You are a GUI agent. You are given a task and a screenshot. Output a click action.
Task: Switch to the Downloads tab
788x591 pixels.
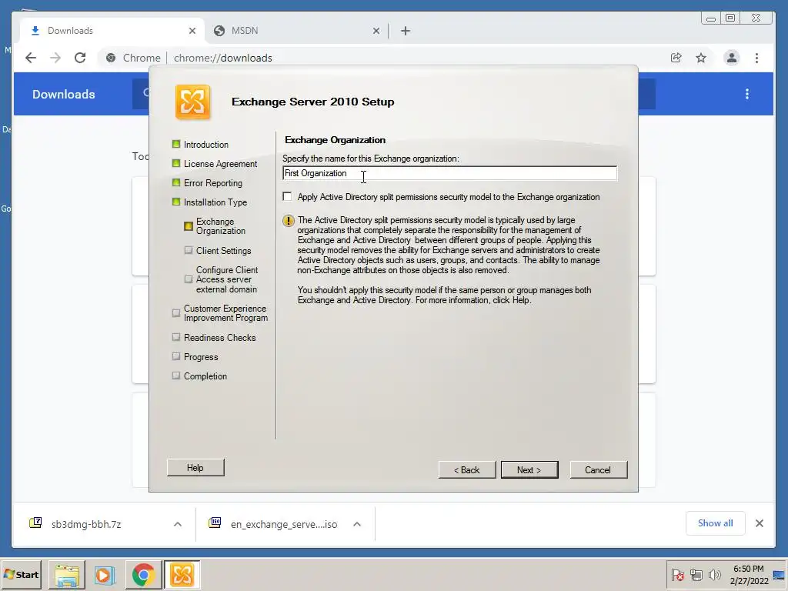(113, 31)
